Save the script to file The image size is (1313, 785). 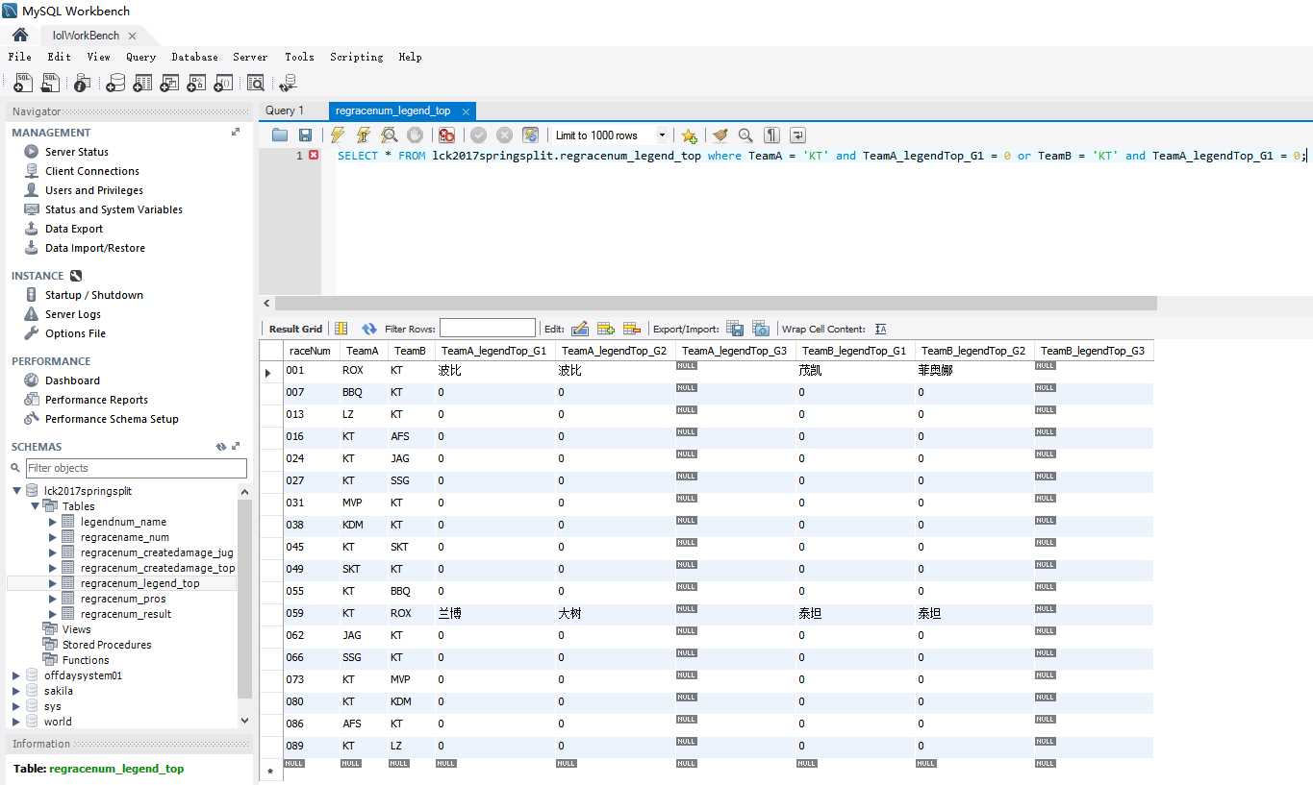click(x=305, y=135)
